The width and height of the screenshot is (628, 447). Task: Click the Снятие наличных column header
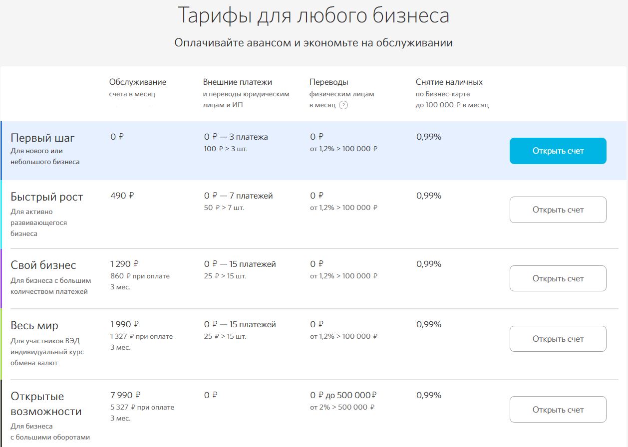tap(449, 82)
